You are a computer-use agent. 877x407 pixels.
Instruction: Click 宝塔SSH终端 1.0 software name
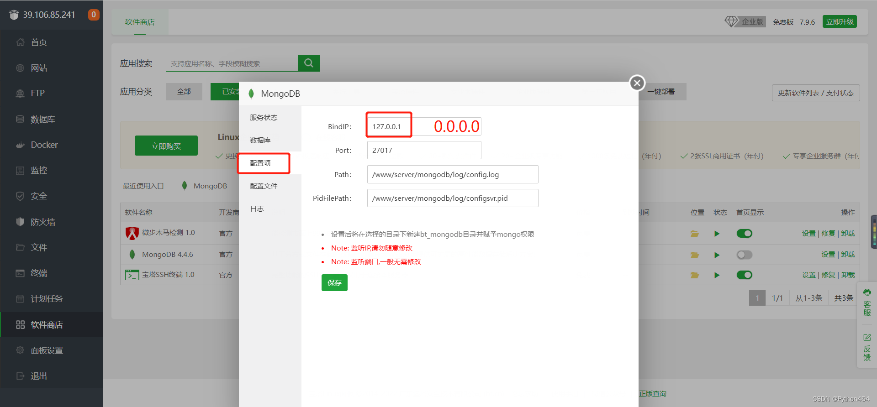(169, 275)
